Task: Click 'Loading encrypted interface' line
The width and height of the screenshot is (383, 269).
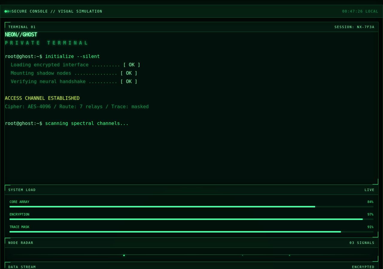Action: (x=75, y=65)
